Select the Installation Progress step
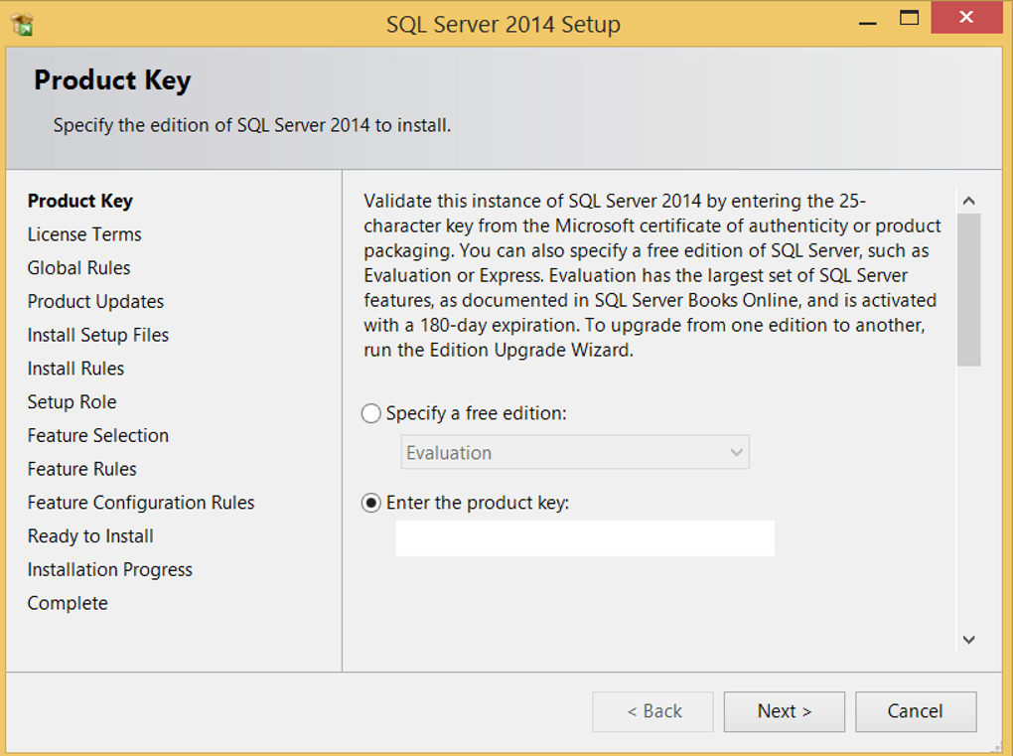This screenshot has height=756, width=1013. coord(110,570)
